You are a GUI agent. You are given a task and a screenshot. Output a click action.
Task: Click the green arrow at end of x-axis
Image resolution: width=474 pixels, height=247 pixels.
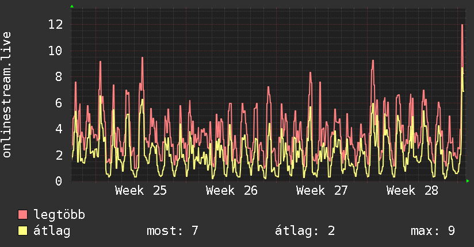[x=468, y=181]
